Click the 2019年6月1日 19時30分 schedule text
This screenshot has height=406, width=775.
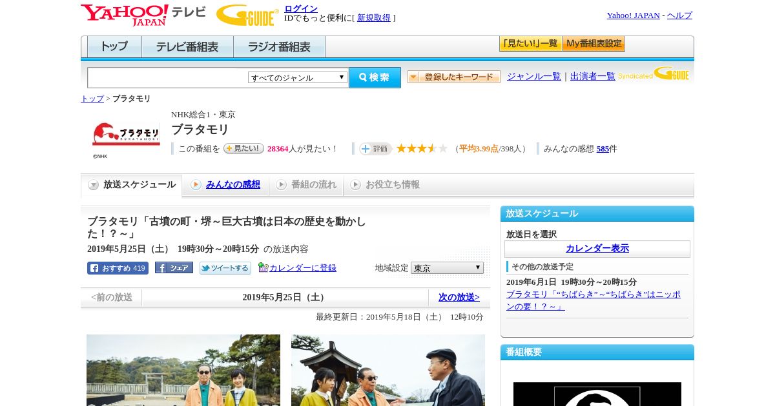click(x=572, y=282)
